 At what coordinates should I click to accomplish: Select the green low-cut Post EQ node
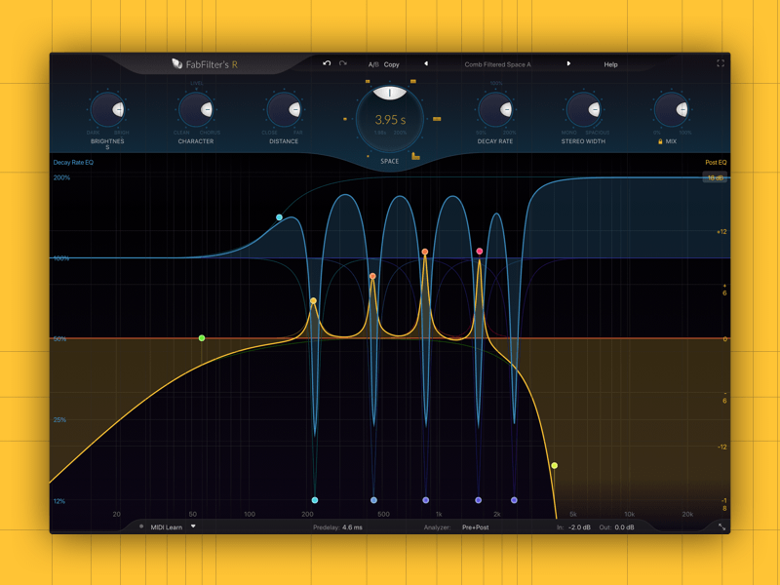click(202, 338)
